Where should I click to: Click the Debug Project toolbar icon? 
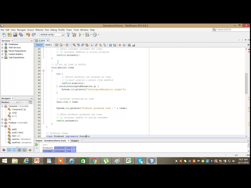(87, 35)
